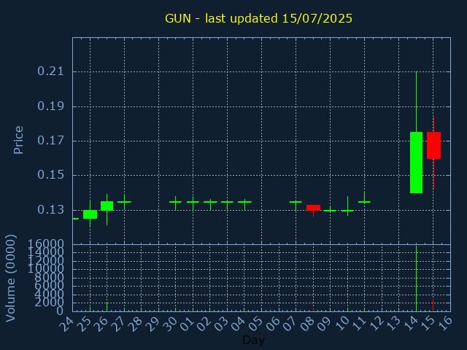The height and width of the screenshot is (350, 467).
Task: Click the day label '26' on x-axis
Action: pyautogui.click(x=101, y=324)
